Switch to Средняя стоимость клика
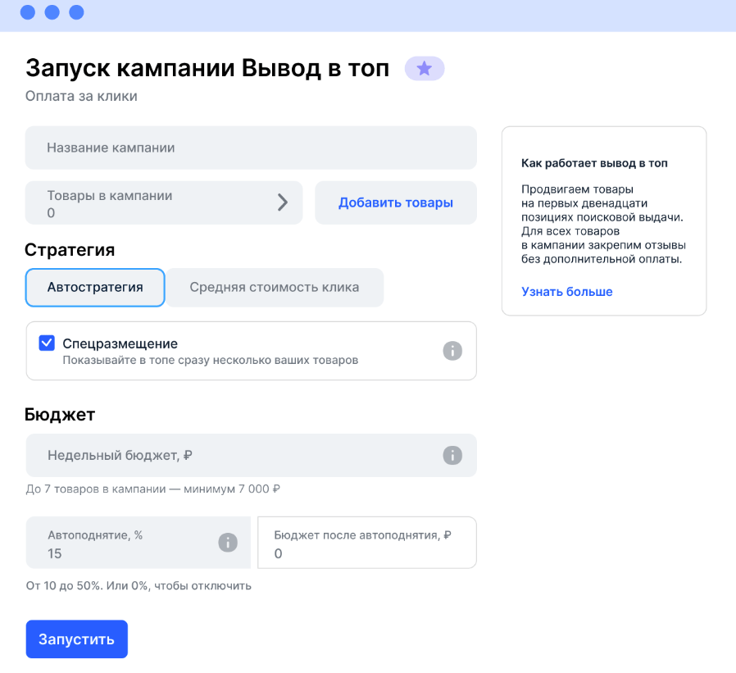Screen dimensions: 736x673 pos(275,288)
